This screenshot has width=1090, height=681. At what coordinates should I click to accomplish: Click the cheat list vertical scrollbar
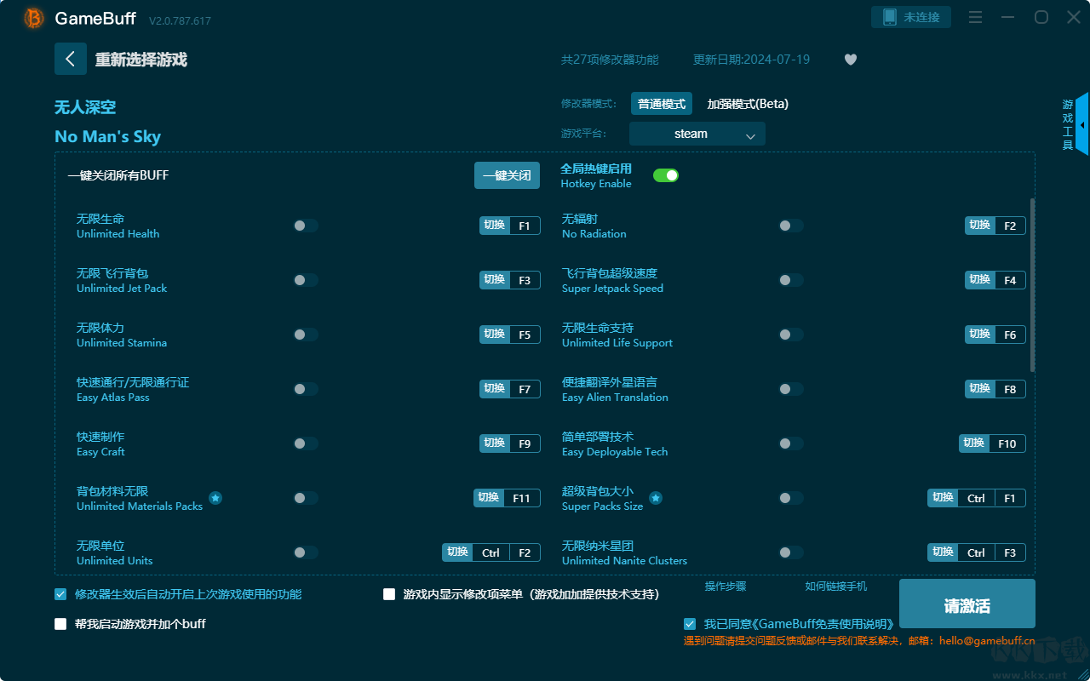1033,285
